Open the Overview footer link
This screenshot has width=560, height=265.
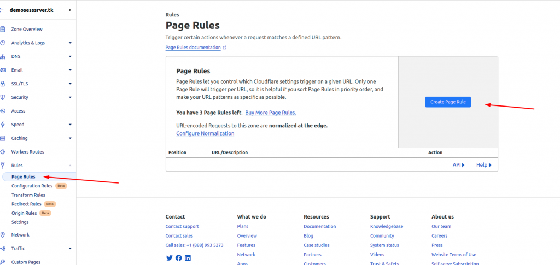coord(247,235)
